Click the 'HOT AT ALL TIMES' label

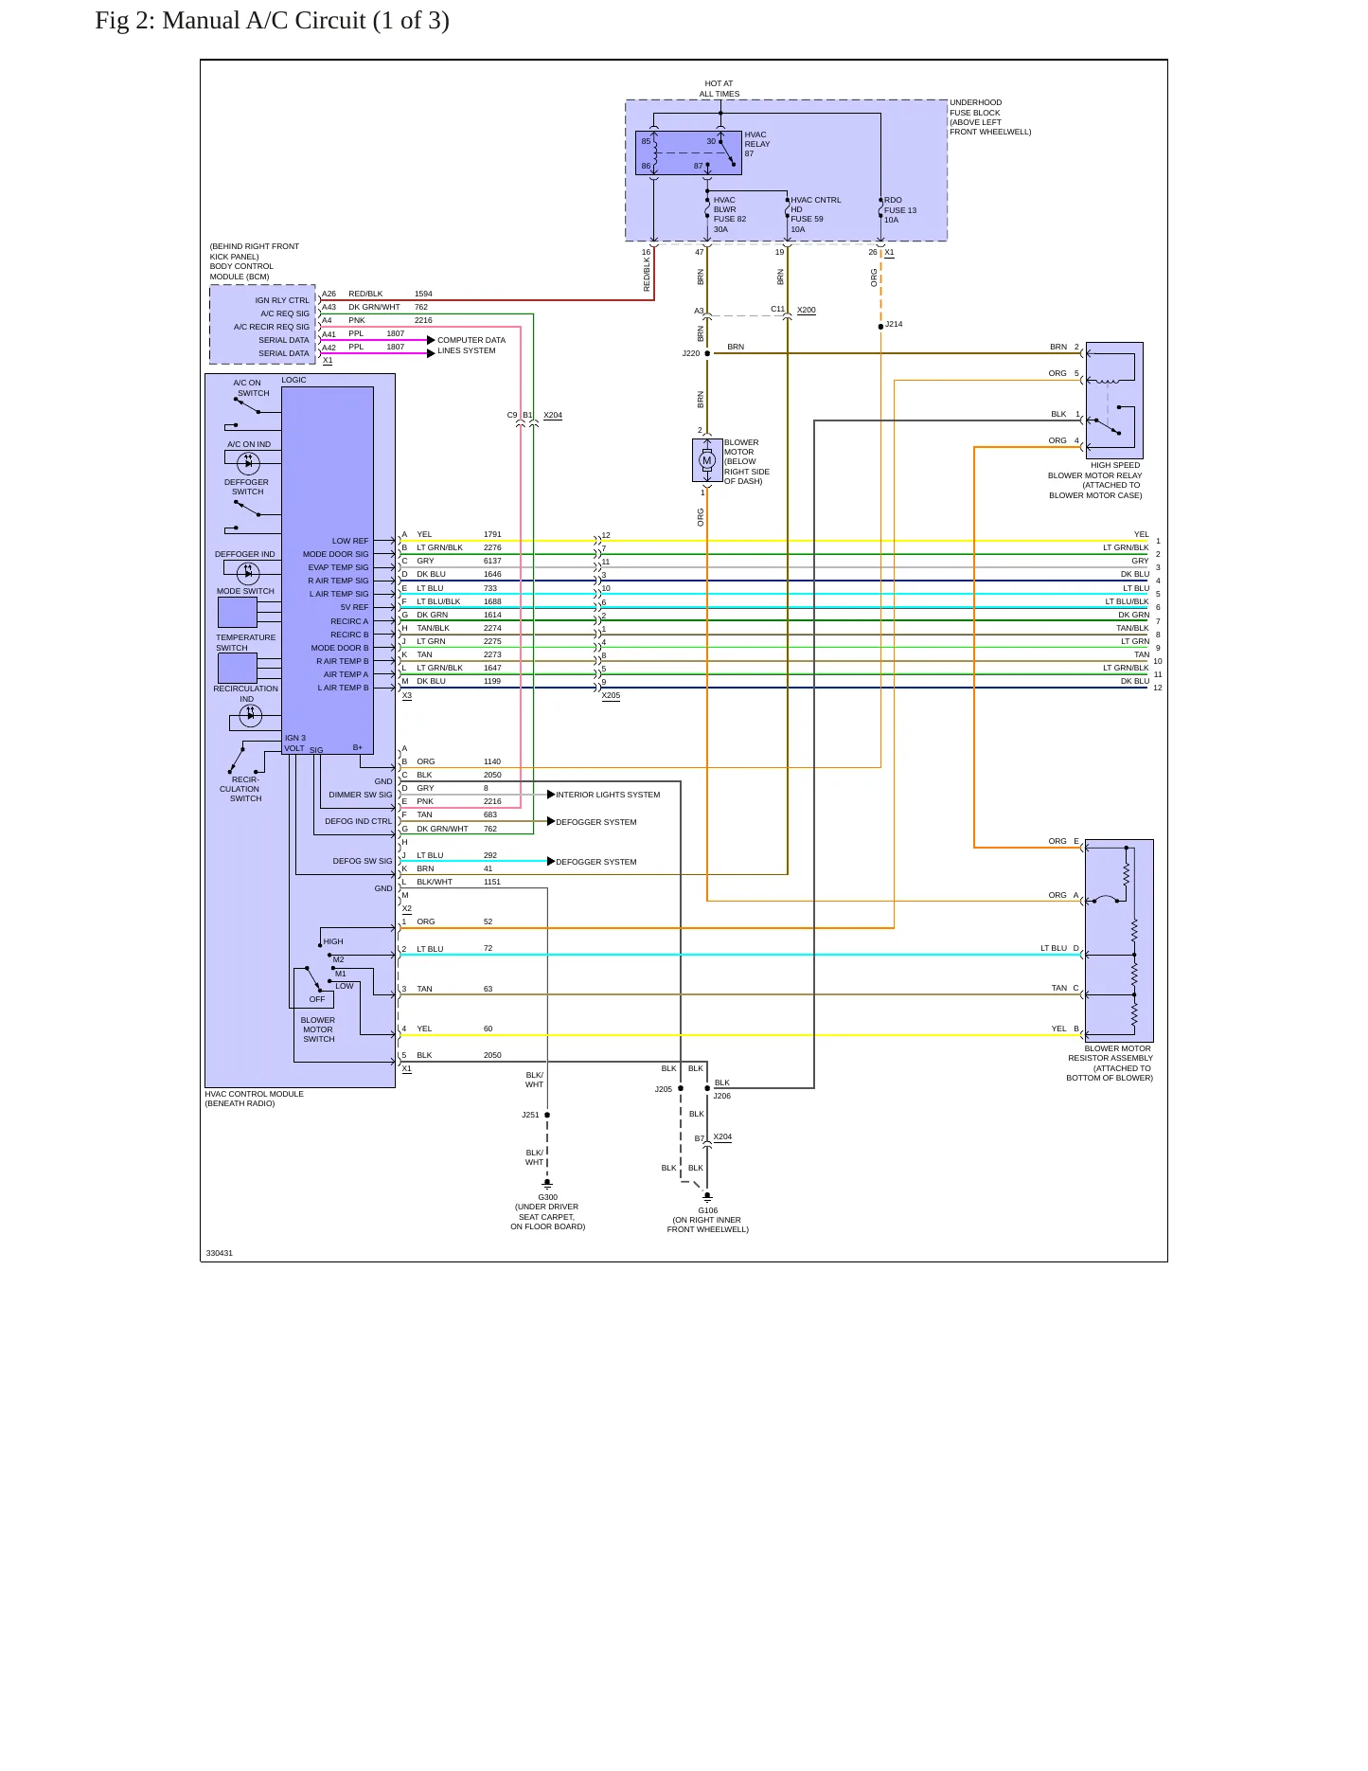[x=720, y=89]
